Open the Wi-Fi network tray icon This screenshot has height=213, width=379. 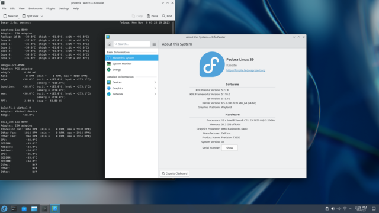click(345, 209)
